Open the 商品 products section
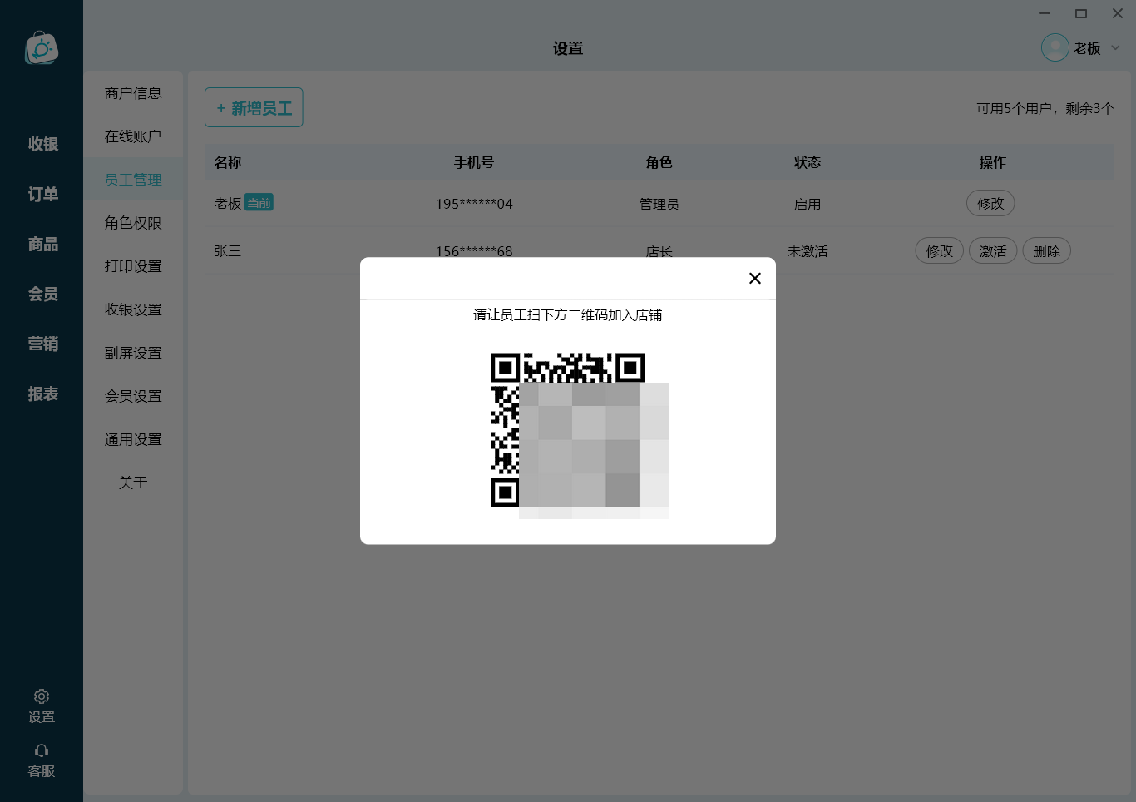This screenshot has width=1136, height=802. tap(42, 244)
